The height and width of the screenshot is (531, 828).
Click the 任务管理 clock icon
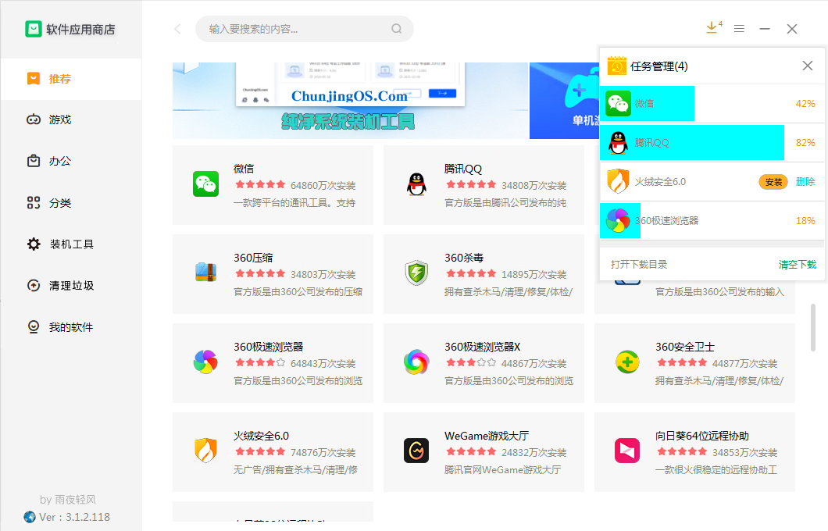tap(617, 66)
